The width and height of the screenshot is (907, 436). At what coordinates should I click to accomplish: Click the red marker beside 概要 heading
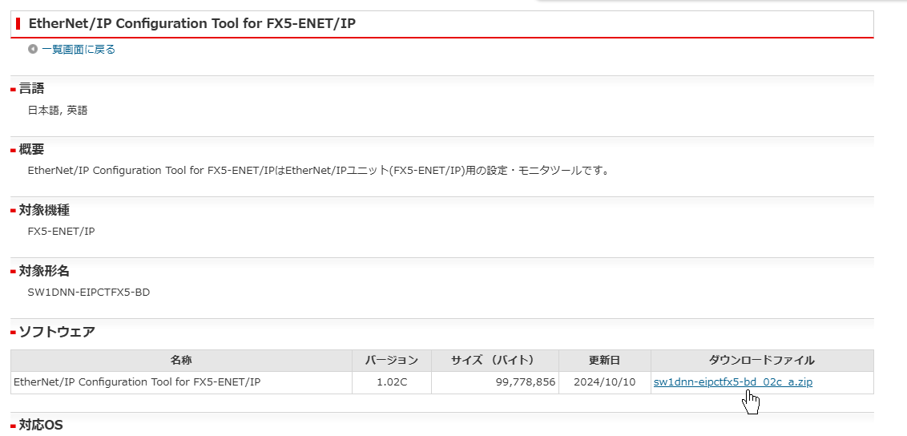(x=14, y=150)
